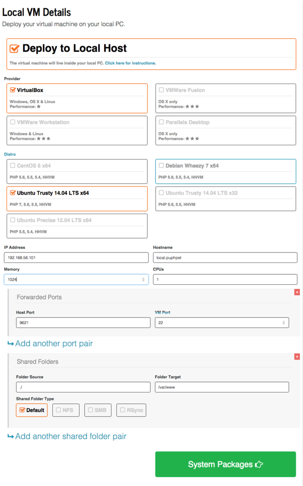The width and height of the screenshot is (303, 486).
Task: Select NFS shared folder type
Action: (66, 410)
